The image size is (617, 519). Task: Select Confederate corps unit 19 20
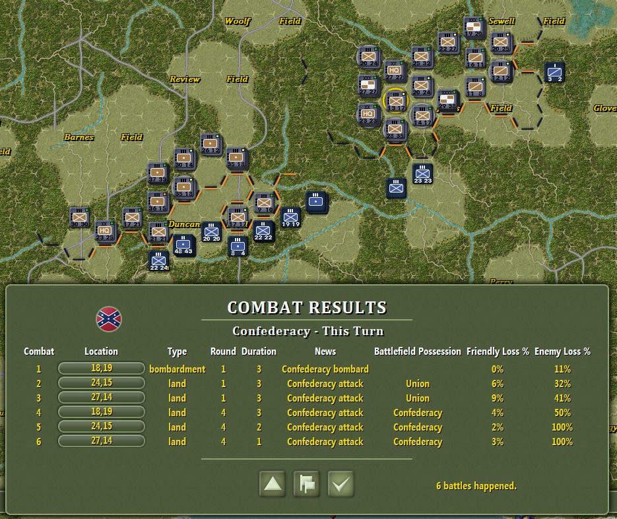click(474, 27)
